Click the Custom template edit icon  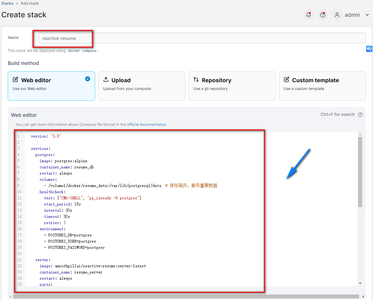(287, 80)
